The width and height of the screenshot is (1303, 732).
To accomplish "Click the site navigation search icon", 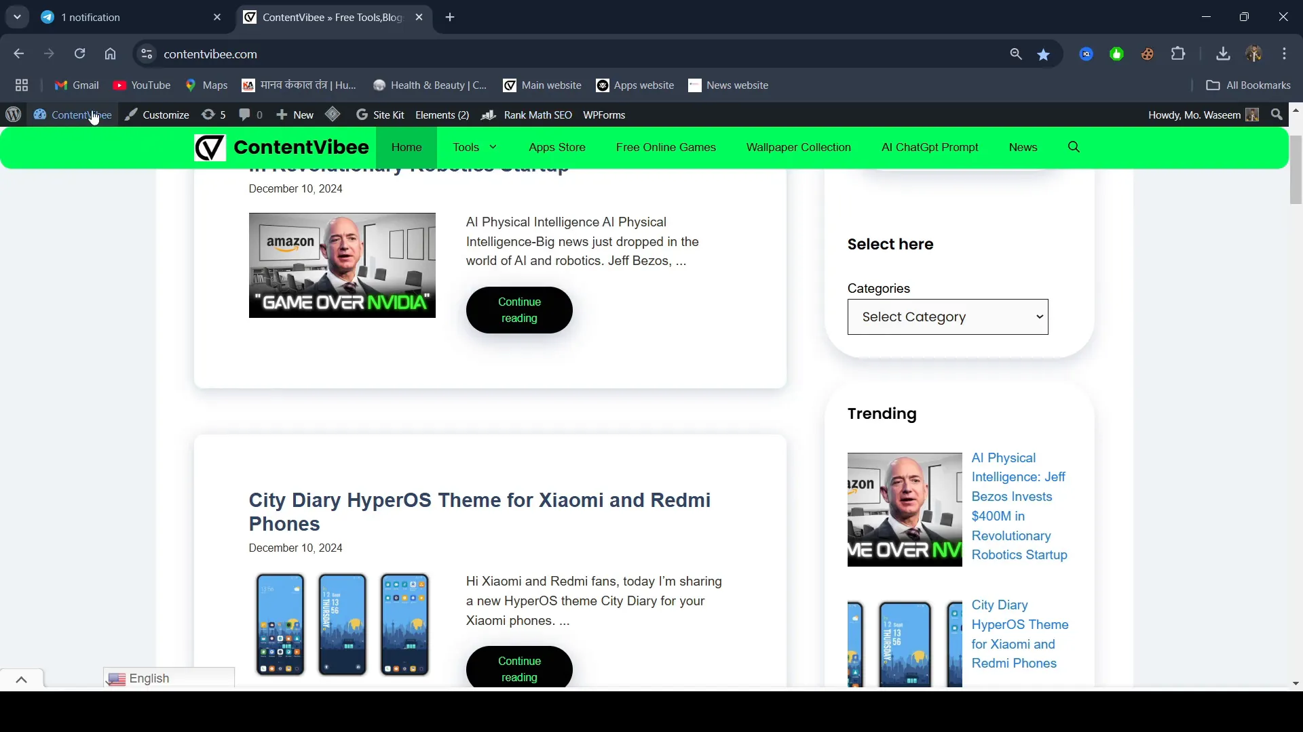I will pos(1074,147).
